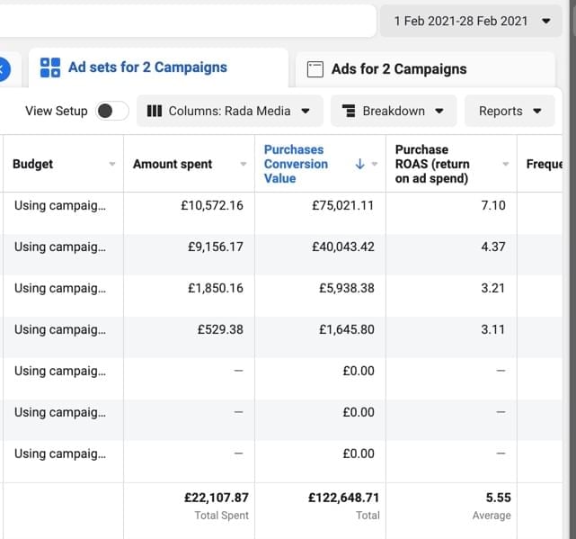The image size is (576, 539).
Task: Click in the search field at top
Action: click(187, 20)
